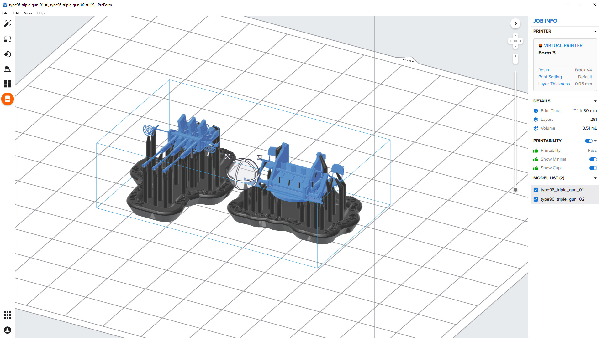Open the user account icon

8,330
